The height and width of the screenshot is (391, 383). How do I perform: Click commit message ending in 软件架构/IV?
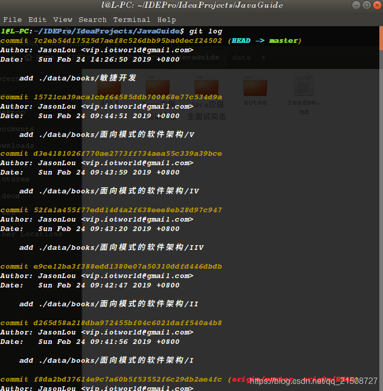point(110,191)
